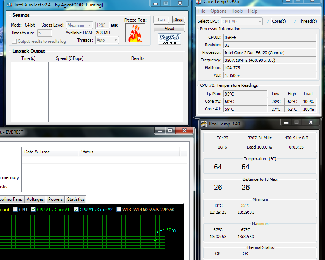This screenshot has height=260, width=325.
Task: Click the disabled Start button
Action: 161,20
